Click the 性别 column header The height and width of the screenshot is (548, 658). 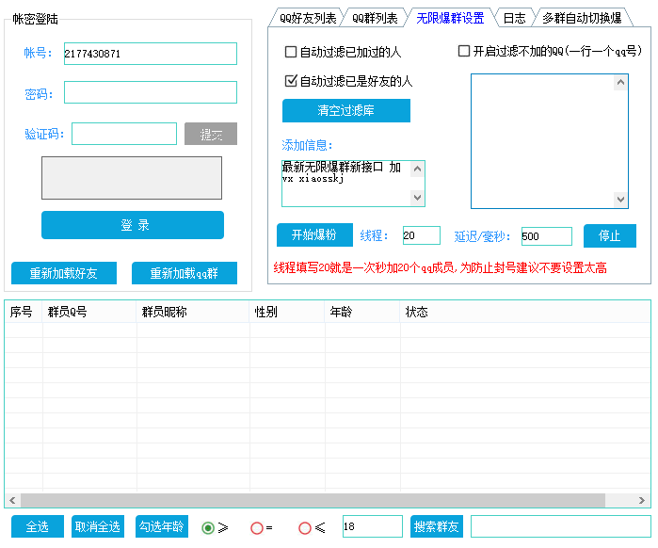click(287, 312)
